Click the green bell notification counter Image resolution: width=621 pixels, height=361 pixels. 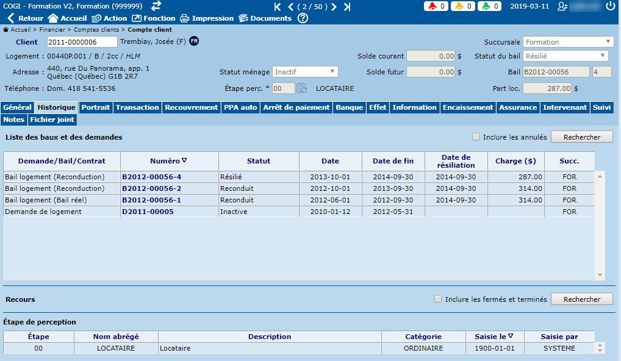pyautogui.click(x=489, y=7)
